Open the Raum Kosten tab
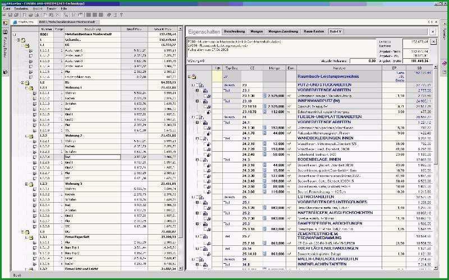The image size is (449, 280). point(314,31)
